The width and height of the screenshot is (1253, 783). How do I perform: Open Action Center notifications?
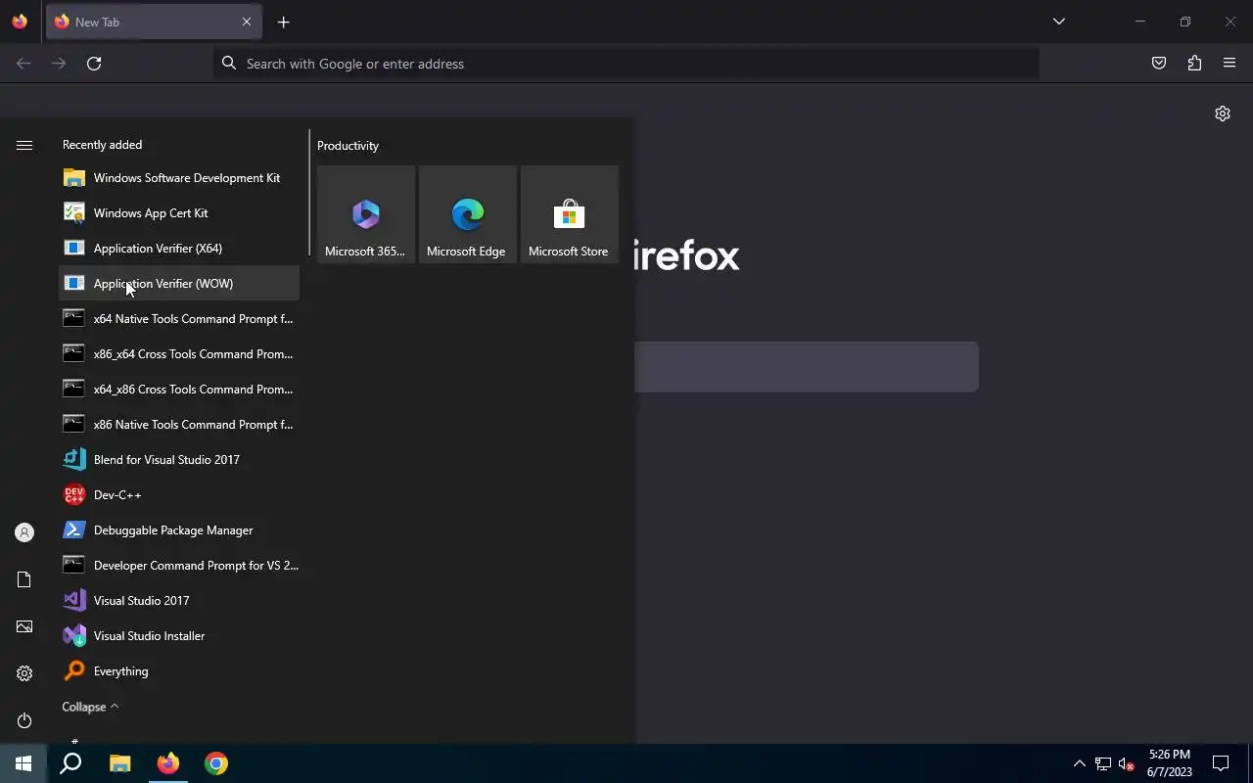pyautogui.click(x=1221, y=763)
